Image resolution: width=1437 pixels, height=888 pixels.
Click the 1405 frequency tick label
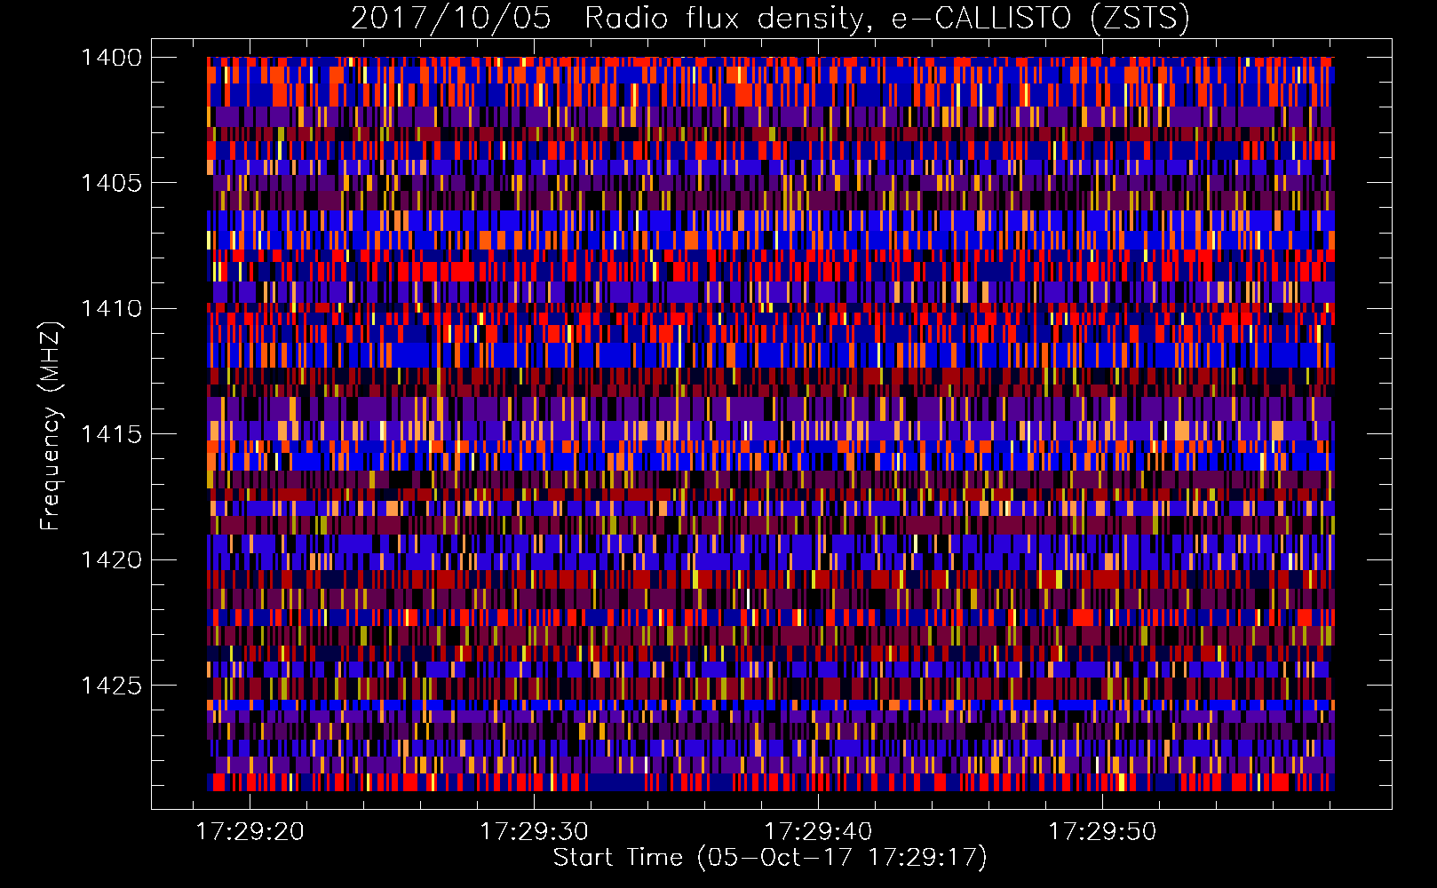pyautogui.click(x=111, y=183)
